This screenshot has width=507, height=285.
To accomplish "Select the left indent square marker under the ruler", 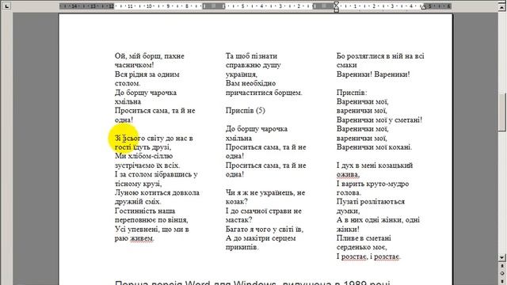I will point(336,10).
